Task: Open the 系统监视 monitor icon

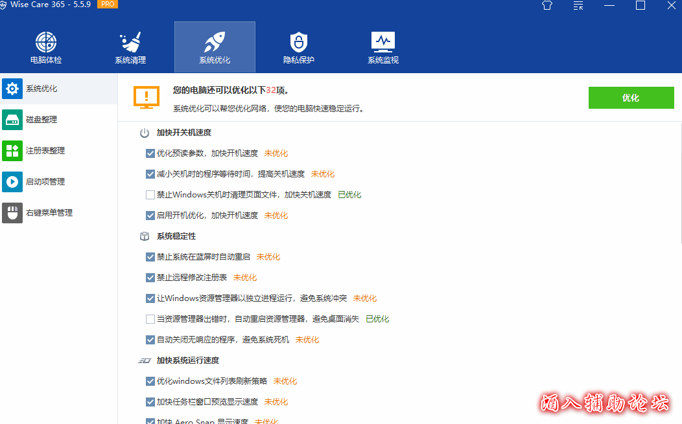Action: [x=382, y=43]
